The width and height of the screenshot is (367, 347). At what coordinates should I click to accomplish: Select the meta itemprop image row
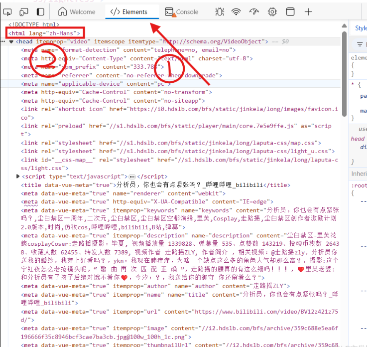(x=180, y=333)
